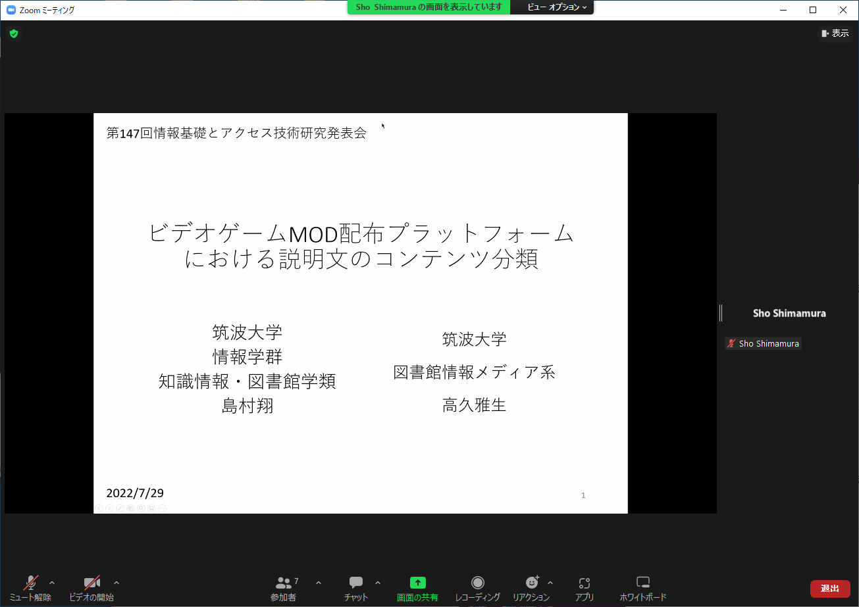859x607 pixels.
Task: Click 表示 view layout button
Action: point(835,34)
